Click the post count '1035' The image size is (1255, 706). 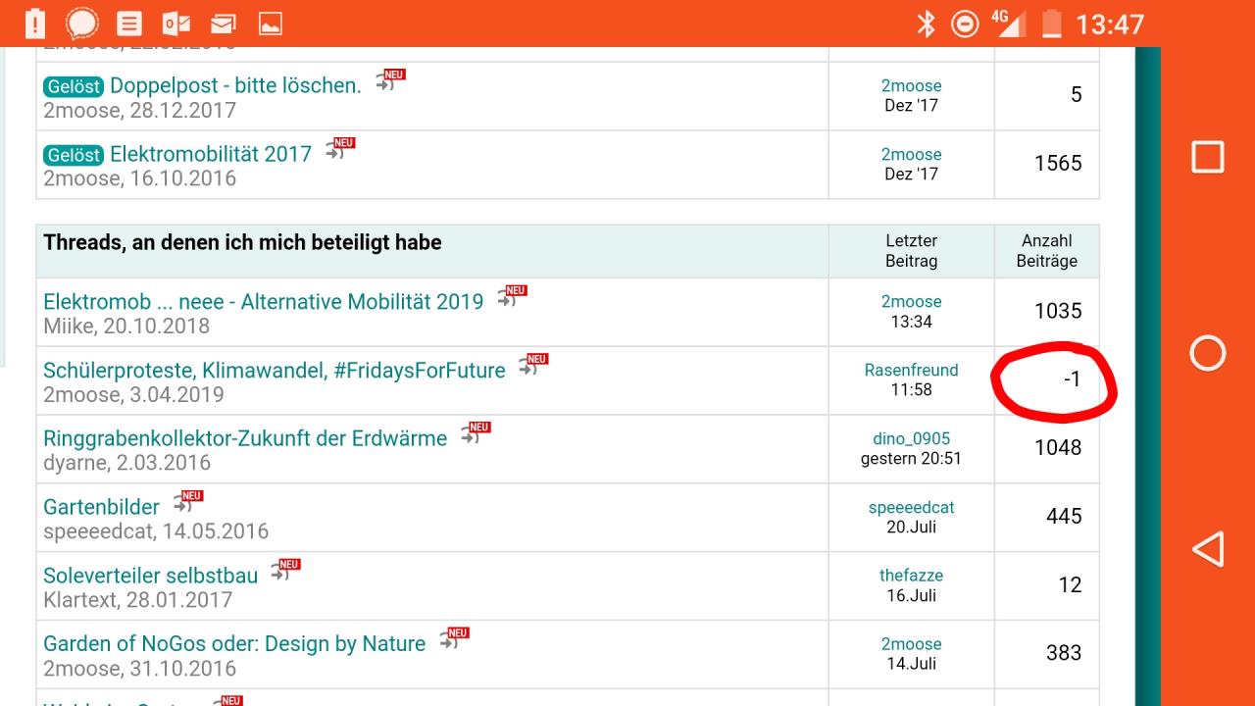(x=1058, y=311)
